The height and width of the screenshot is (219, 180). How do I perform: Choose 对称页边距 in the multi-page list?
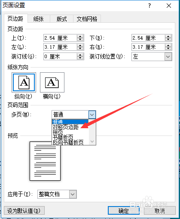point(70,127)
